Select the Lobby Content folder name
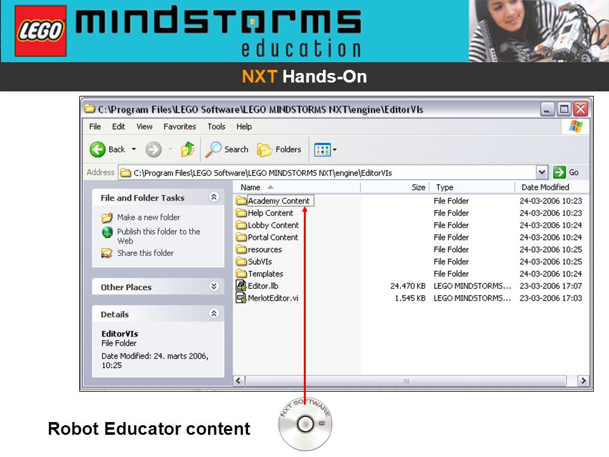Image resolution: width=609 pixels, height=457 pixels. (273, 225)
